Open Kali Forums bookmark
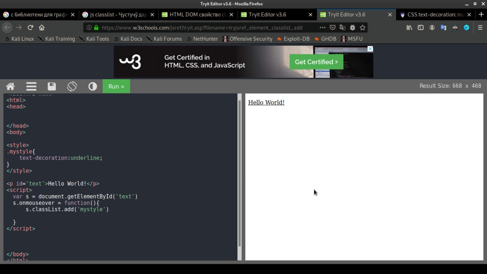Screen dimensions: 487x274 point(164,39)
